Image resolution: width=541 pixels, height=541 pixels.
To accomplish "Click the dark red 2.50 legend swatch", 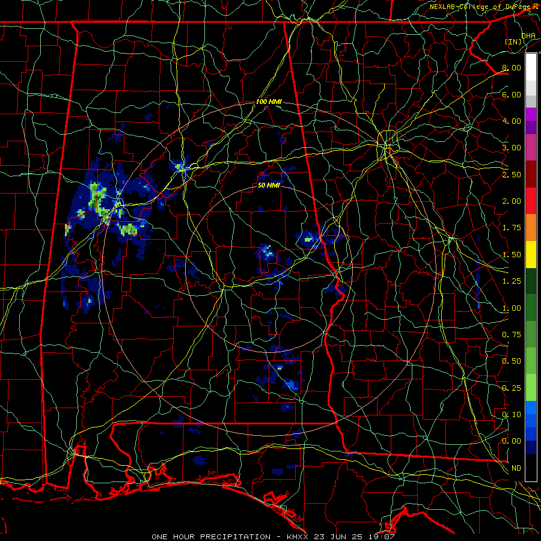I will 531,174.
